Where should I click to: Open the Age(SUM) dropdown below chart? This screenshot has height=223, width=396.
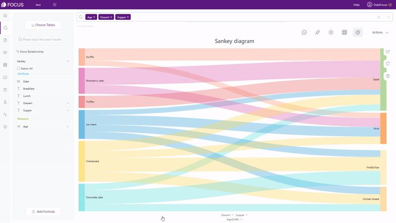coord(234,220)
